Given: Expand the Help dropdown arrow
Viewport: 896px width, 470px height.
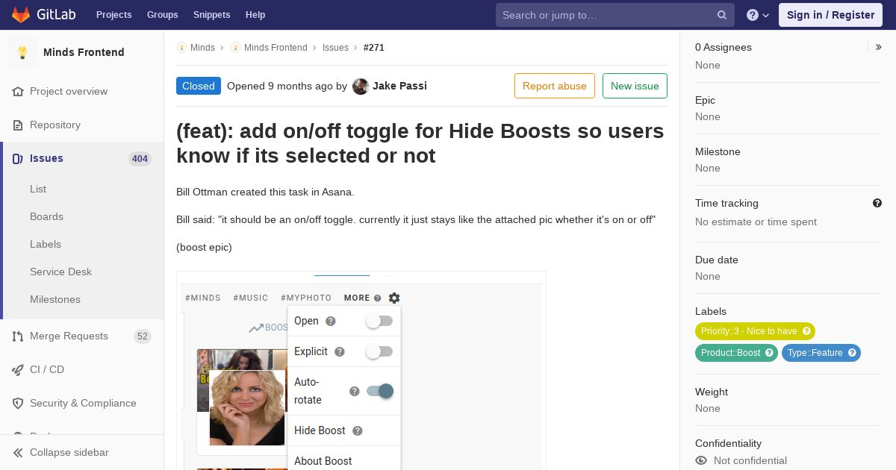Looking at the screenshot, I should [766, 15].
